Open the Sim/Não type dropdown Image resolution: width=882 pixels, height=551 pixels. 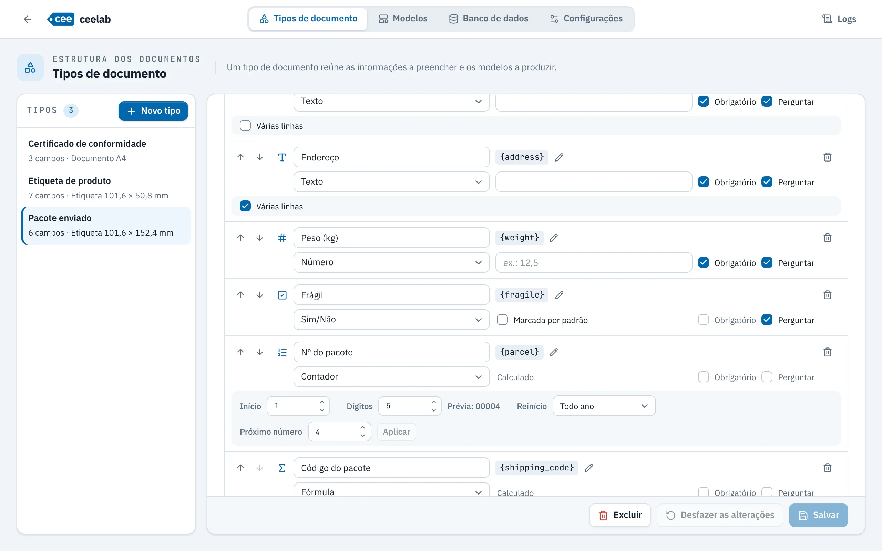[391, 320]
